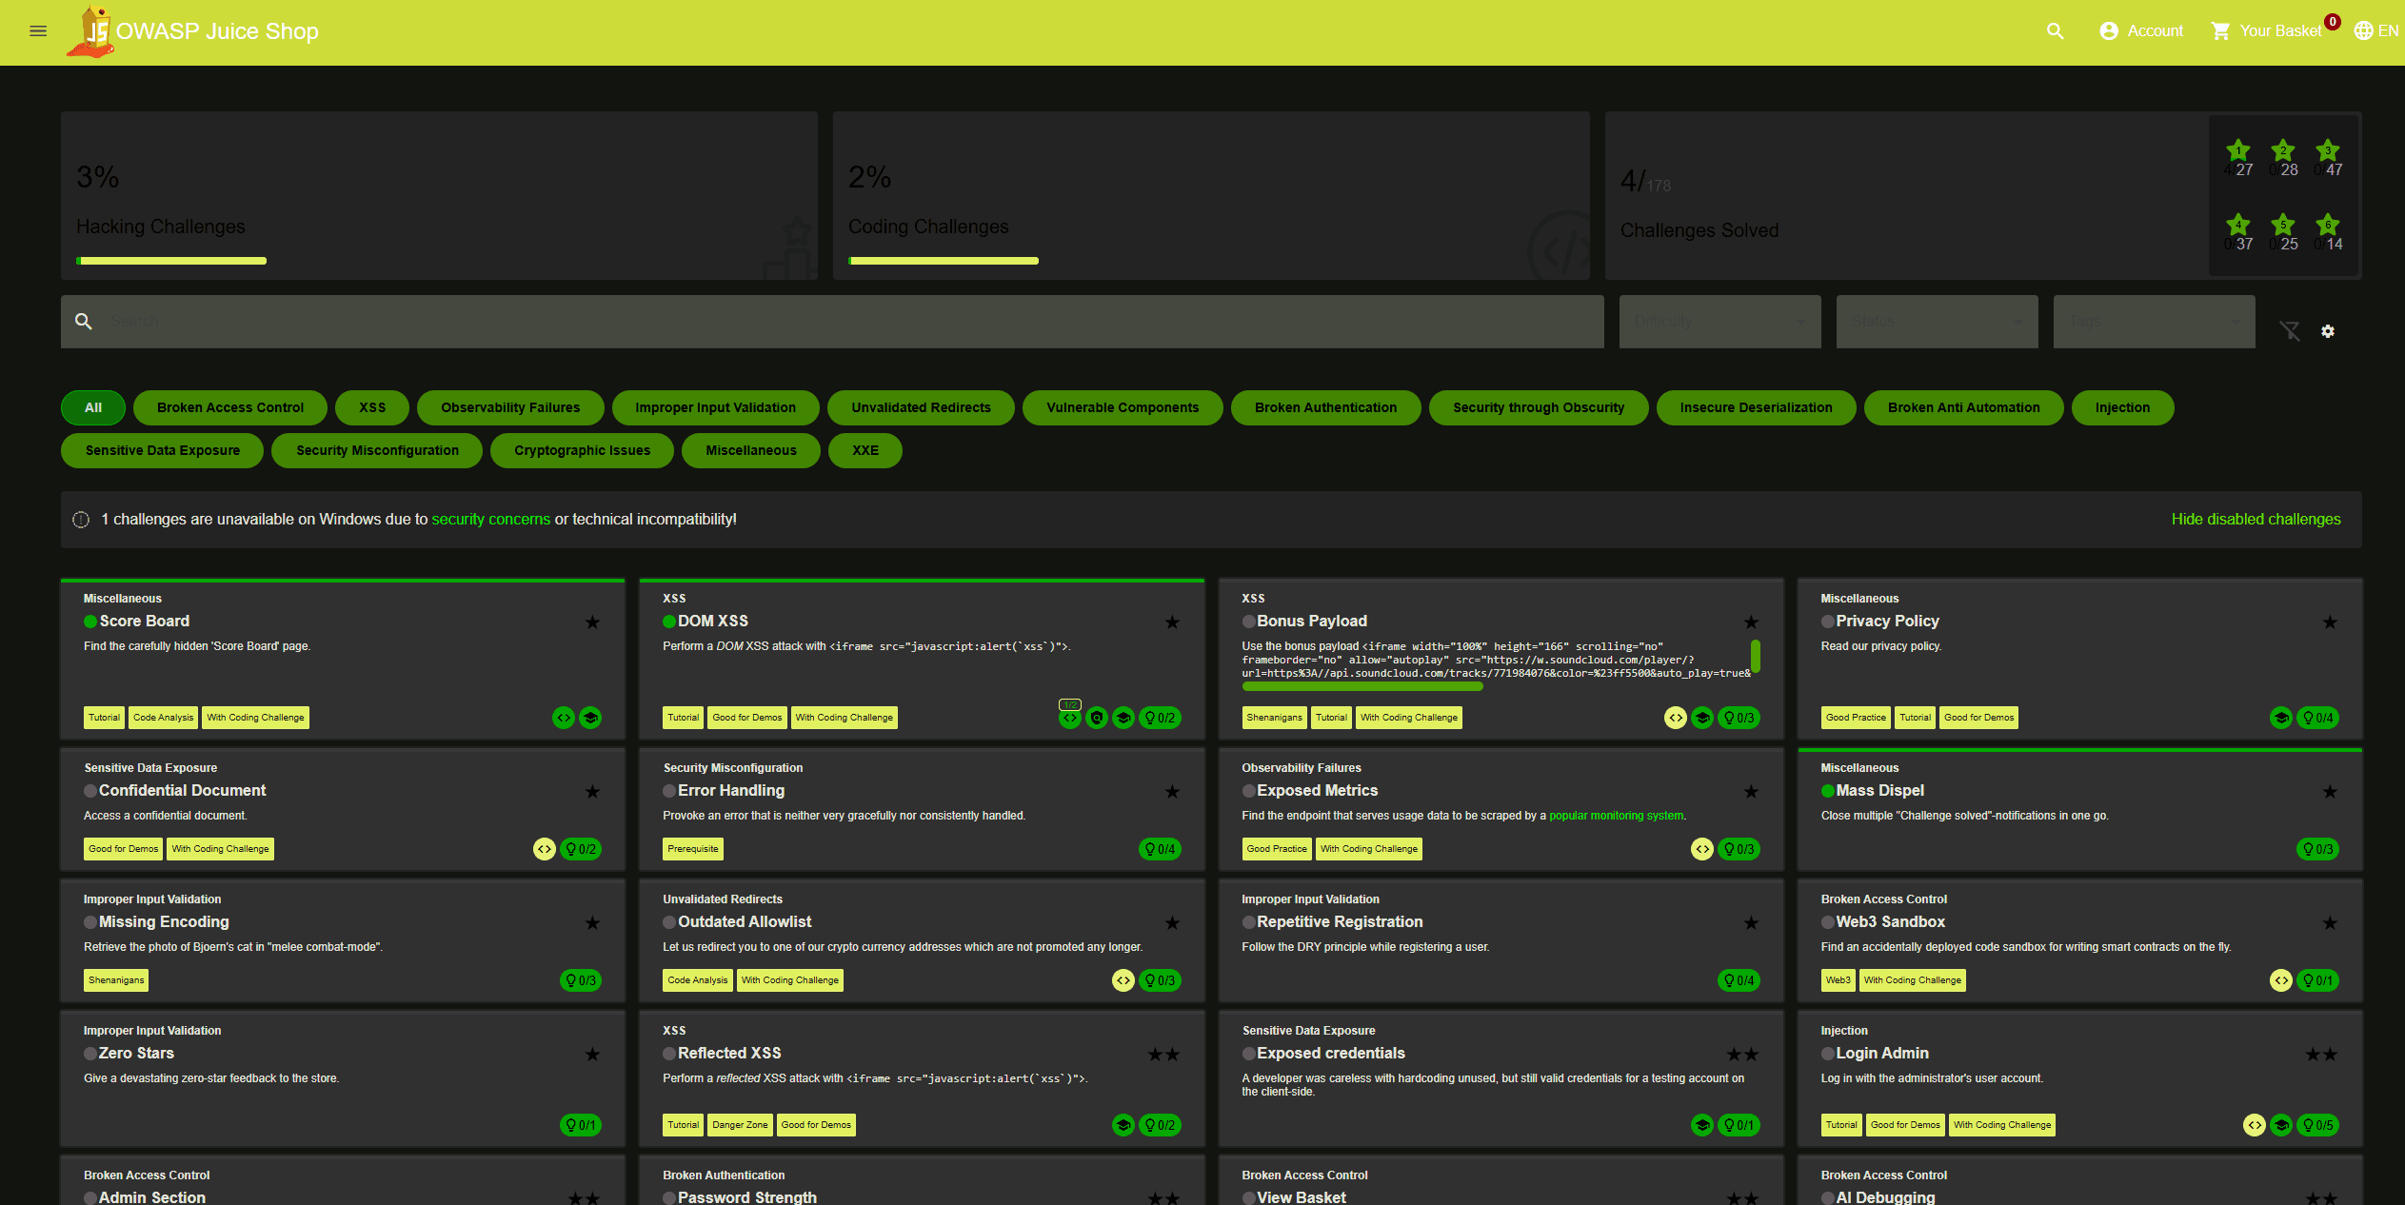Click the Coding Challenges progress bar
Screen dimensions: 2405x1205
pos(944,261)
